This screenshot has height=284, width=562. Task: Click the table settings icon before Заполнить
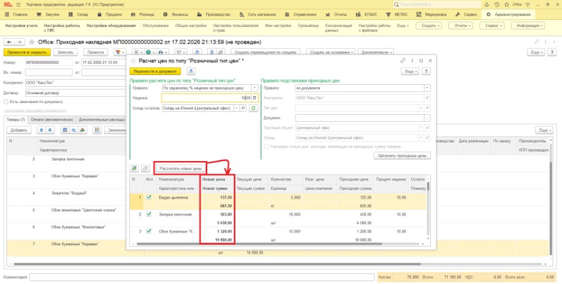point(96,130)
